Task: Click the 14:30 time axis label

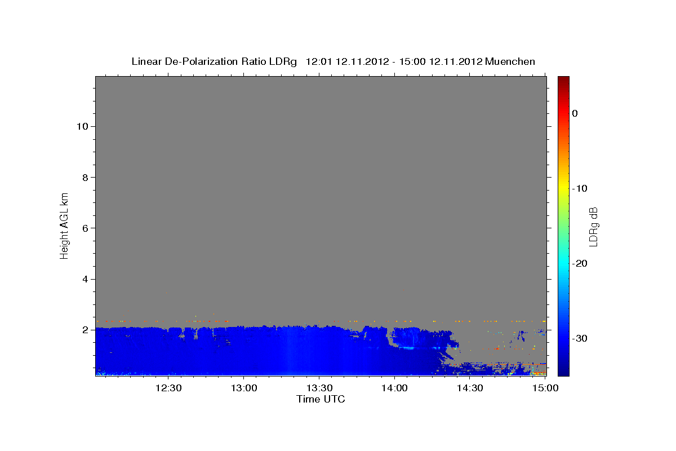Action: pyautogui.click(x=470, y=388)
